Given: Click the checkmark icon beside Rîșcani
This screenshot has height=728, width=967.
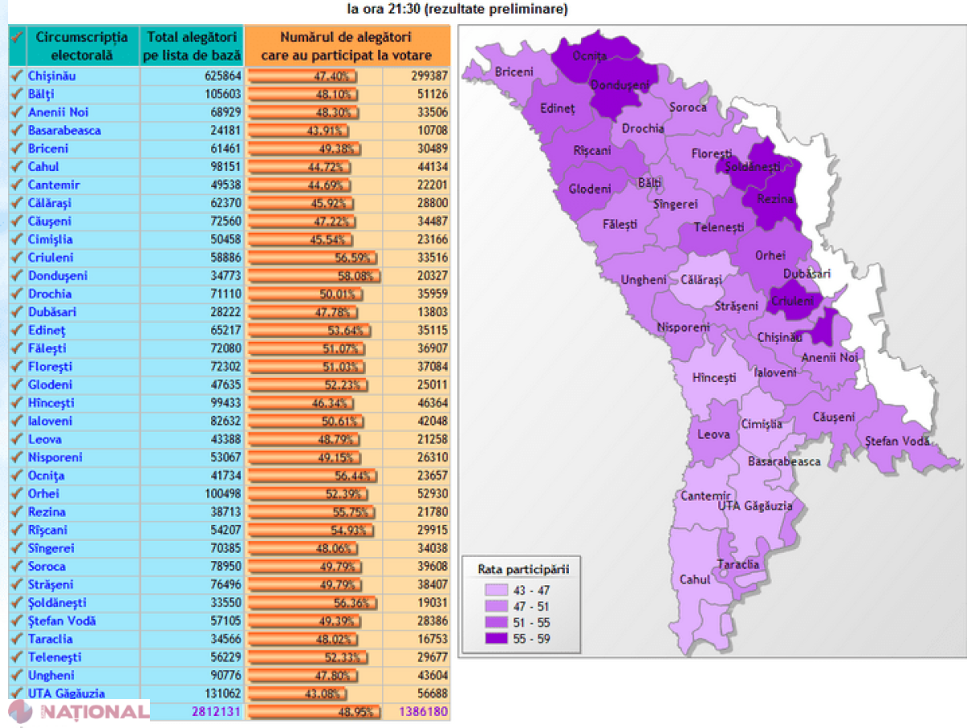Looking at the screenshot, I should point(17,530).
